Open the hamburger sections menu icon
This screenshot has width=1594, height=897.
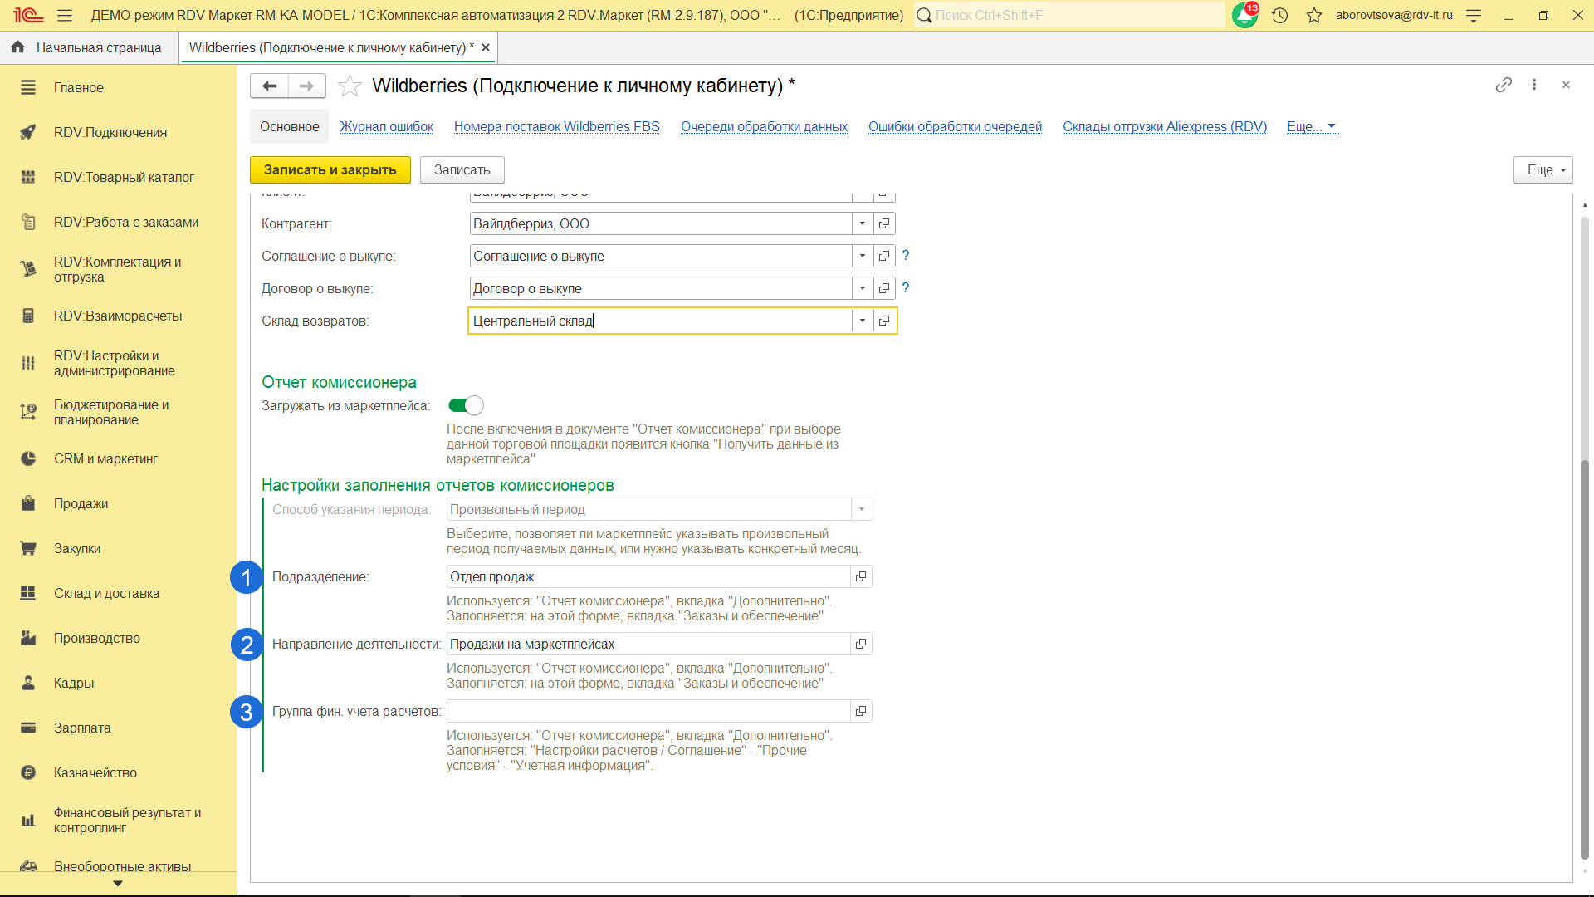[x=65, y=15]
